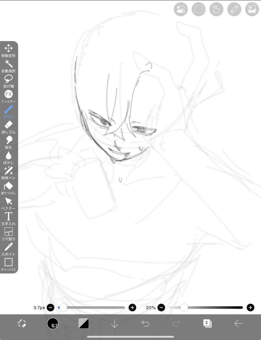Hide the toolbar with the down arrow
The width and height of the screenshot is (261, 340).
pyautogui.click(x=114, y=323)
